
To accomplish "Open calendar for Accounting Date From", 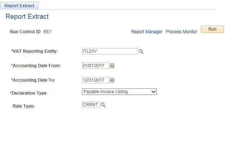I will point(112,66).
